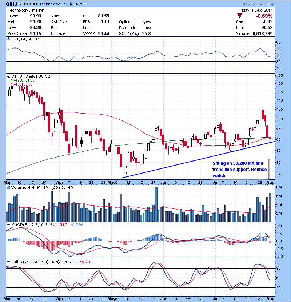Click the Options value yes
This screenshot has height=302, width=291.
point(147,22)
